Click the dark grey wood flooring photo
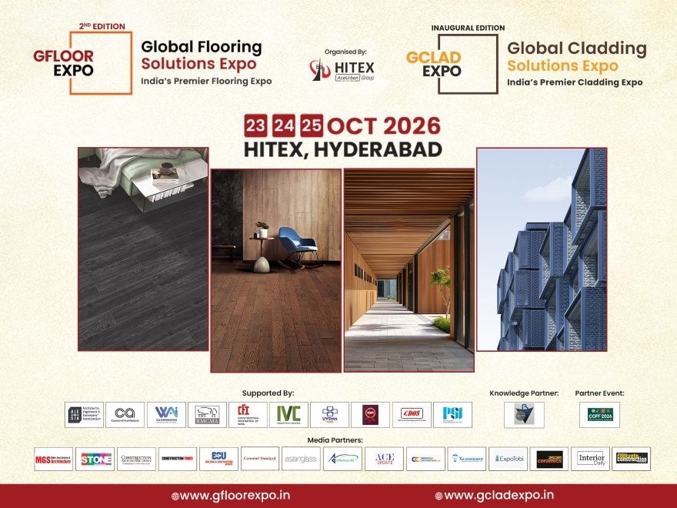The height and width of the screenshot is (508, 677). (x=143, y=249)
